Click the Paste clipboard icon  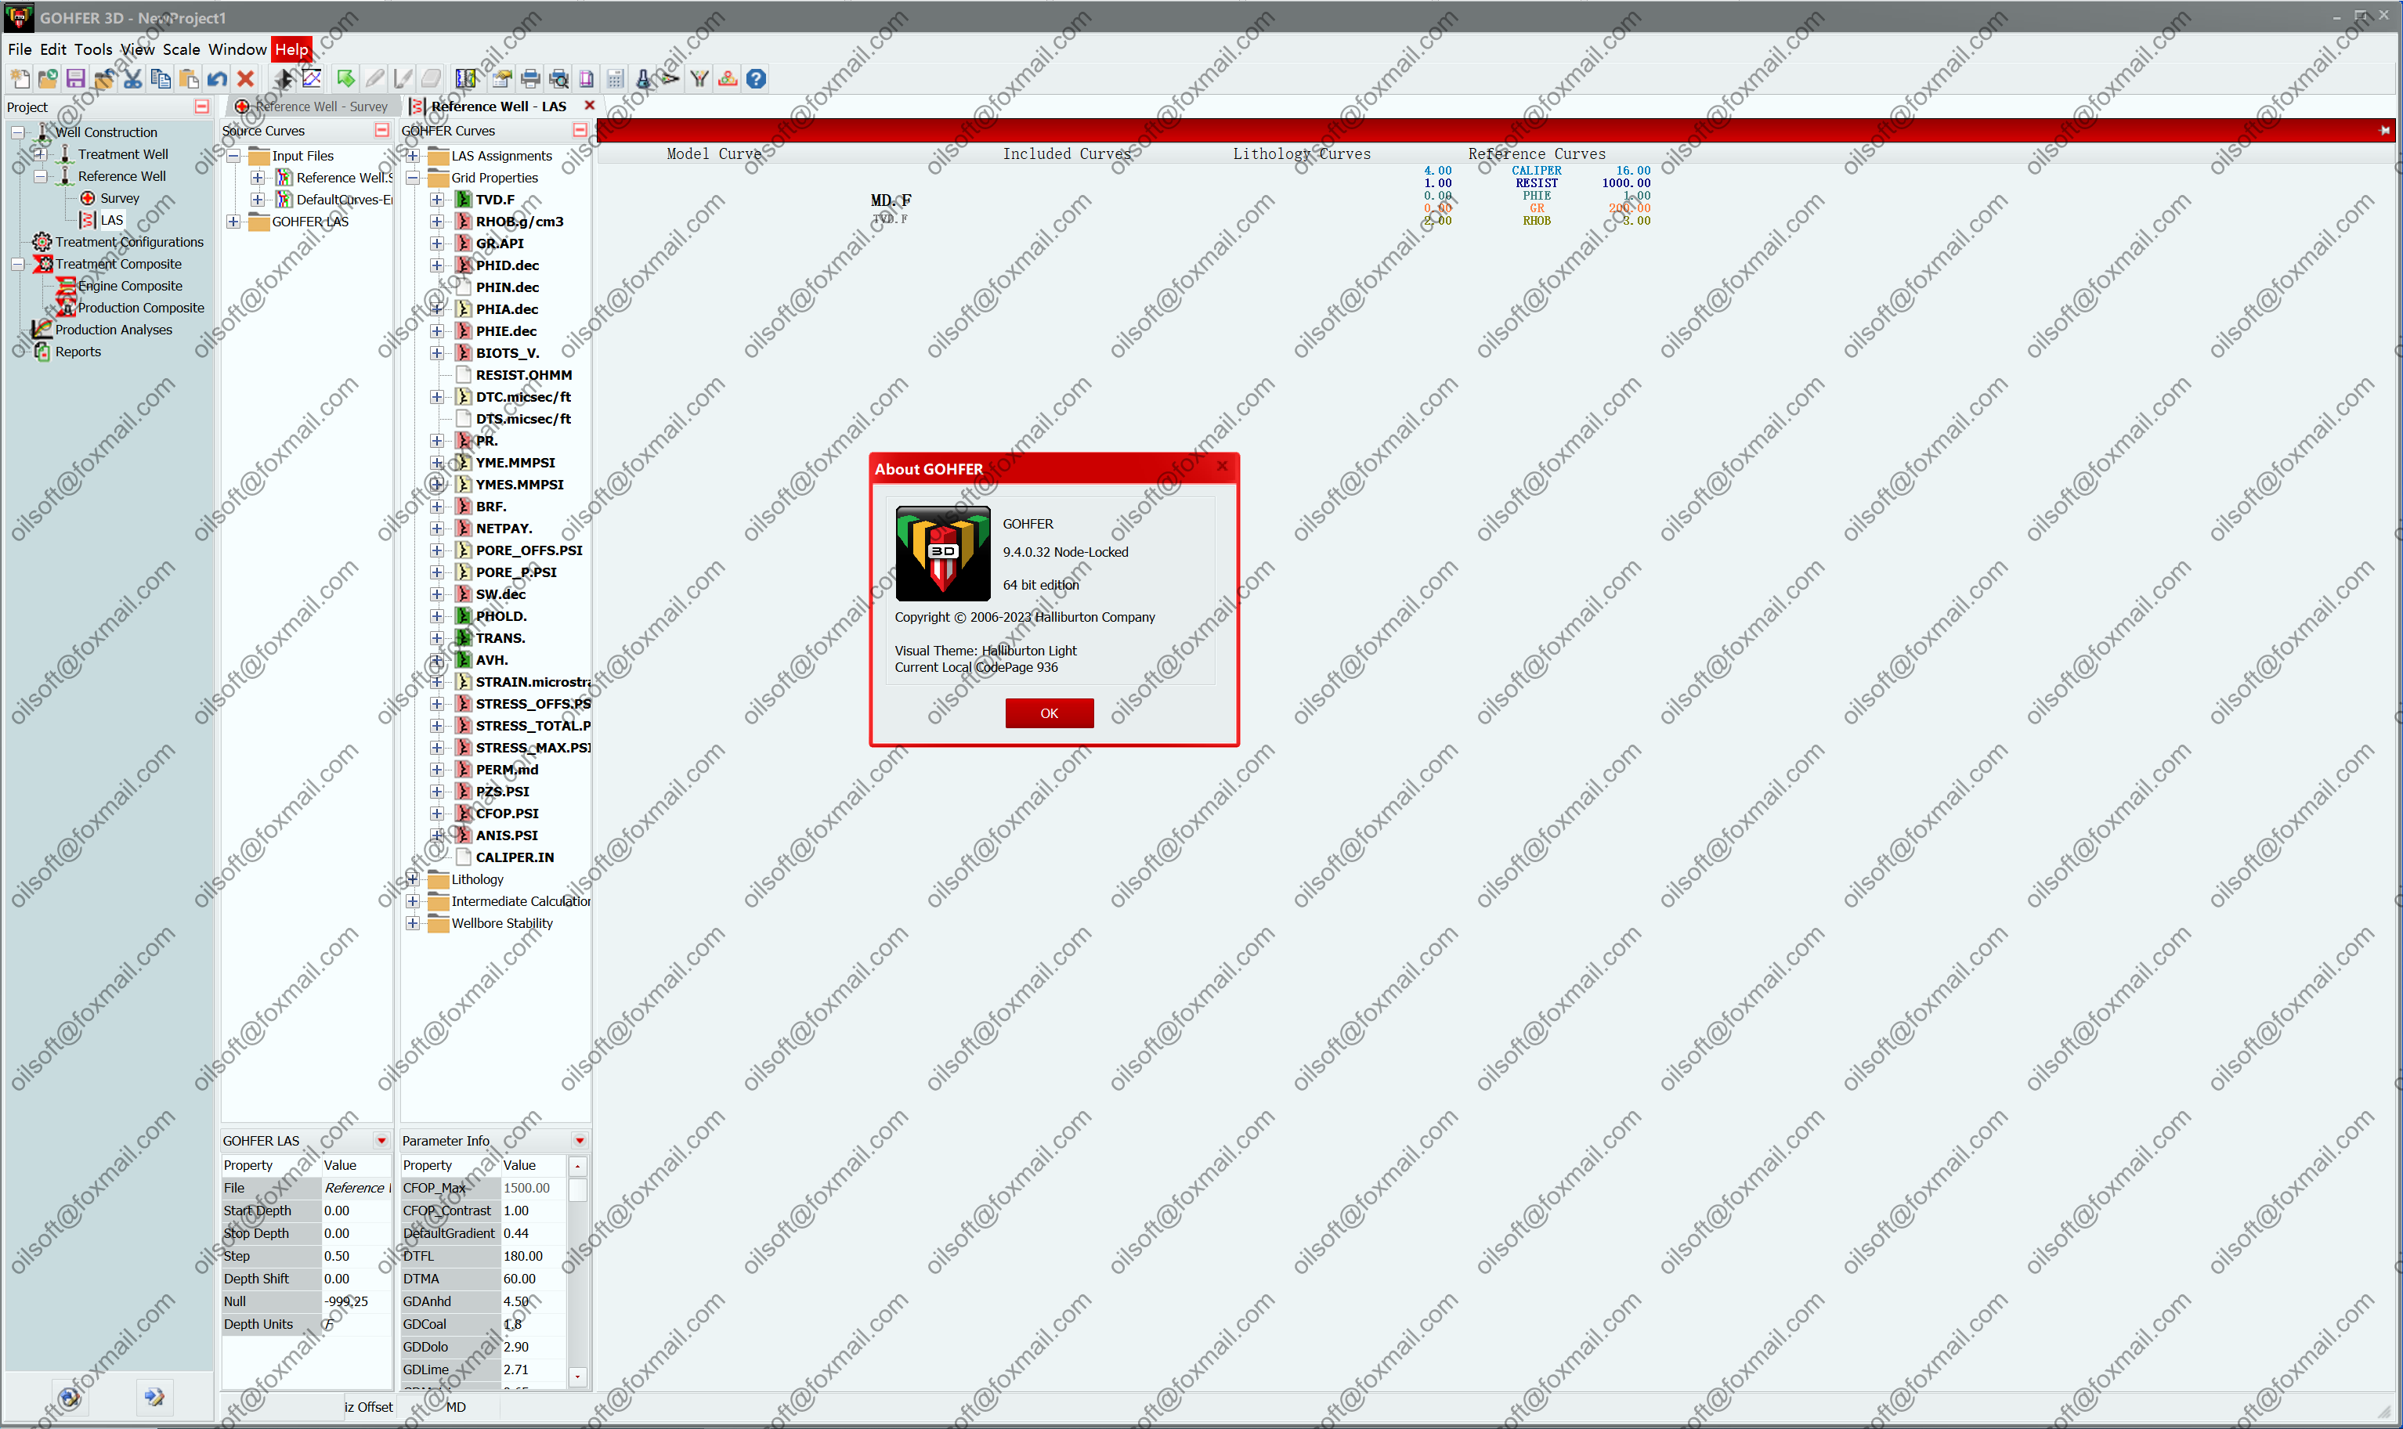(189, 79)
